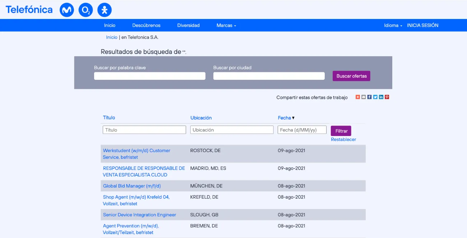Share job offers on Pinterest
467x238 pixels.
pyautogui.click(x=387, y=97)
